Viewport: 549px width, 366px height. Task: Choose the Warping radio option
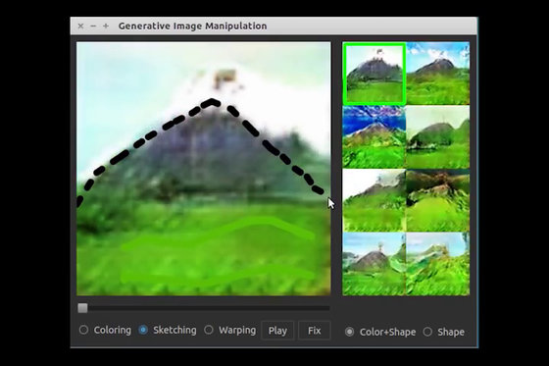[209, 330]
